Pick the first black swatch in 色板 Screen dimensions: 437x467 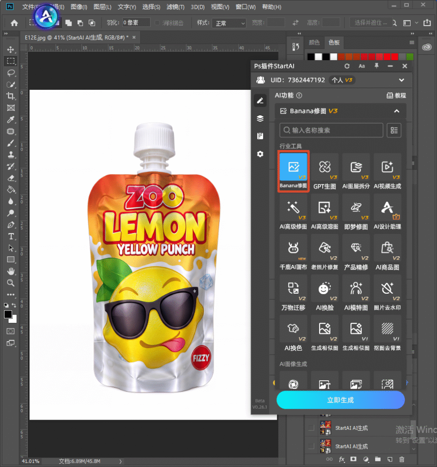click(x=310, y=57)
